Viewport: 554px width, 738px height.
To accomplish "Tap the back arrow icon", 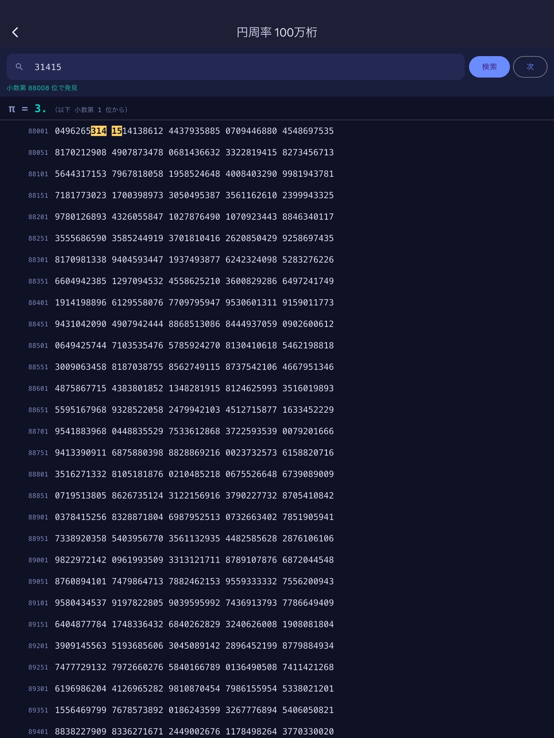I will click(x=15, y=32).
